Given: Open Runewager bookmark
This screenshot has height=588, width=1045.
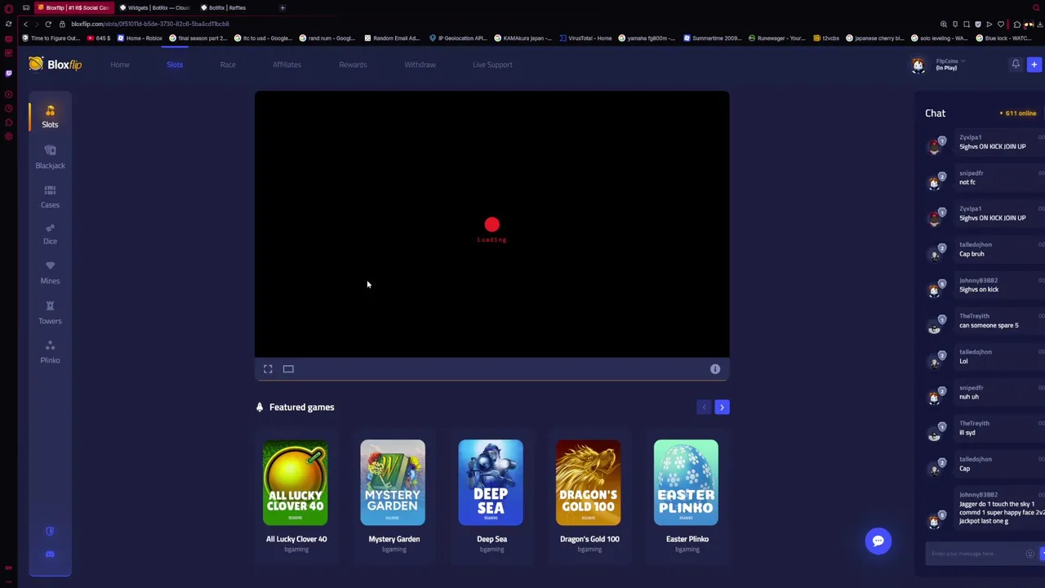Looking at the screenshot, I should pyautogui.click(x=776, y=38).
